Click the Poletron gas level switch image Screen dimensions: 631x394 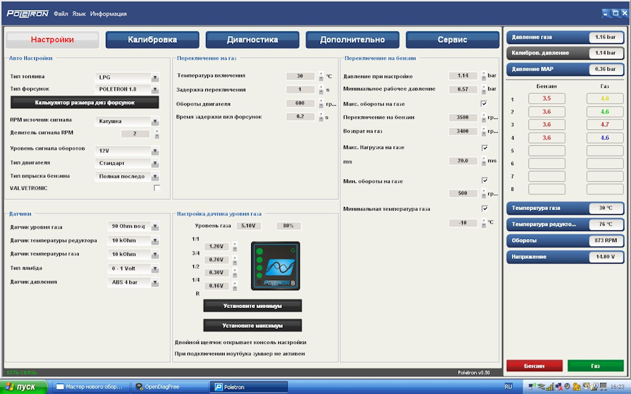click(x=275, y=266)
